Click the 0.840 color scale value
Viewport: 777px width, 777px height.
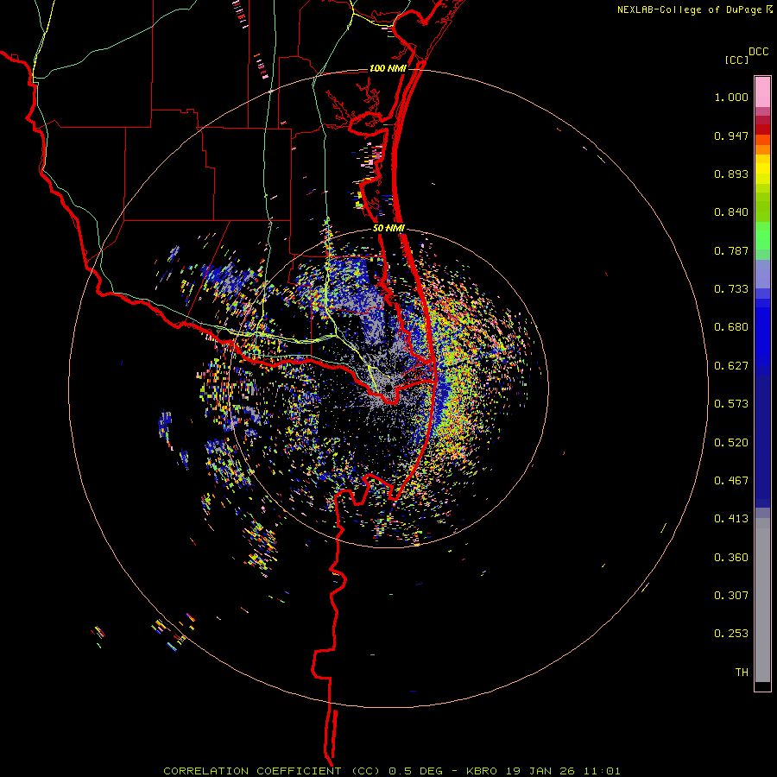pyautogui.click(x=731, y=212)
